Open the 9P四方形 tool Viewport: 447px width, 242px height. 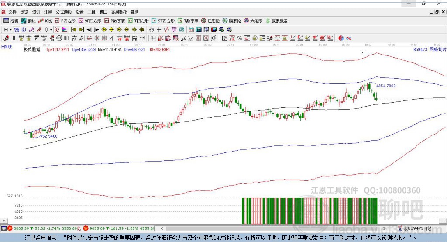[x=90, y=21]
